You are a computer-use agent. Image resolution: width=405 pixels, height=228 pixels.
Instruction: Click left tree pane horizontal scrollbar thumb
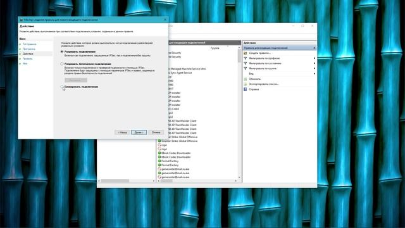pos(115,180)
